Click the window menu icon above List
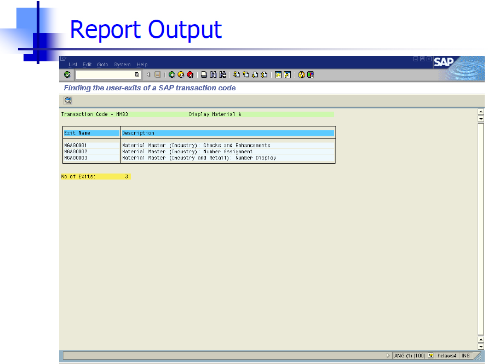The width and height of the screenshot is (488, 364). (x=64, y=59)
